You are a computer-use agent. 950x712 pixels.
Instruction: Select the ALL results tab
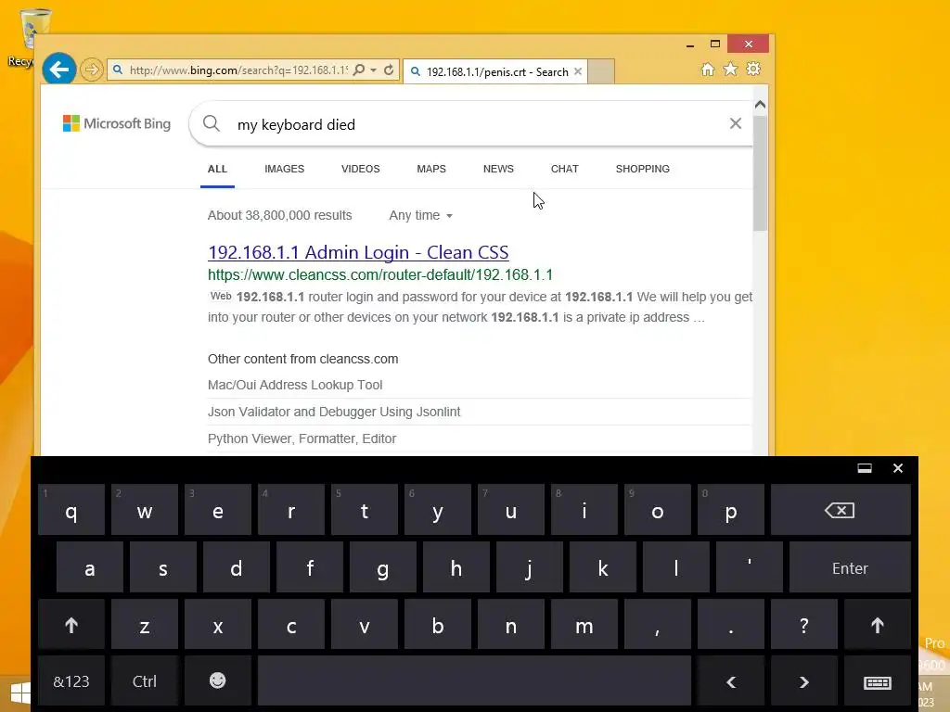coord(217,169)
